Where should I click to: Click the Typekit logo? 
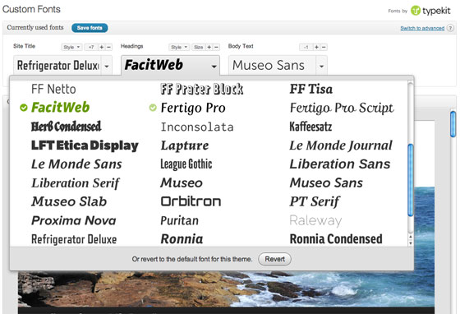[x=430, y=11]
